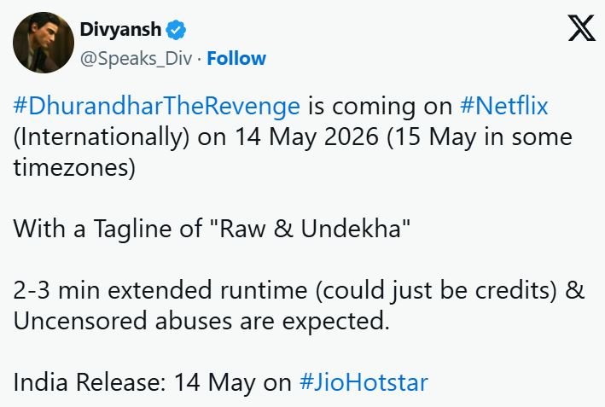Image resolution: width=605 pixels, height=407 pixels.
Task: Open the #JioHotstar hashtag
Action: (364, 382)
